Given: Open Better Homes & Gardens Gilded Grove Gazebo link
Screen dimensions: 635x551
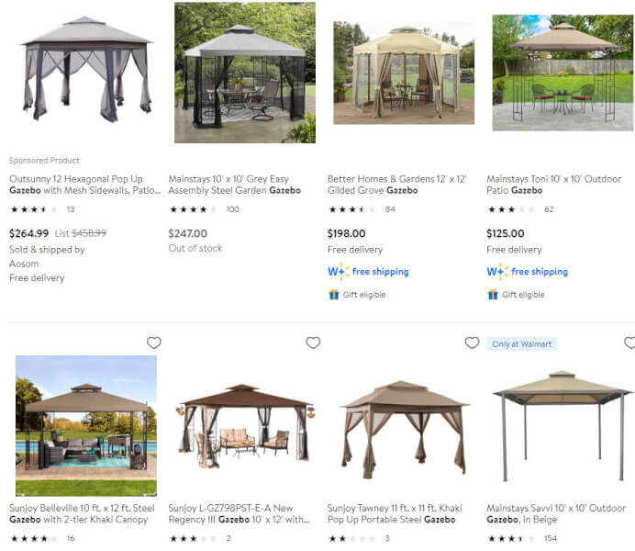Looking at the screenshot, I should click(396, 185).
